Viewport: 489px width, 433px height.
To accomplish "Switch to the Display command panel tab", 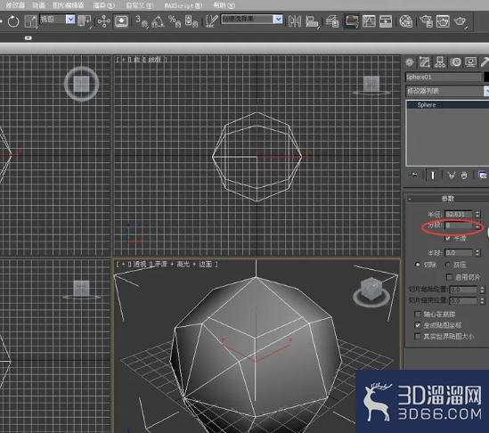I will pos(470,62).
